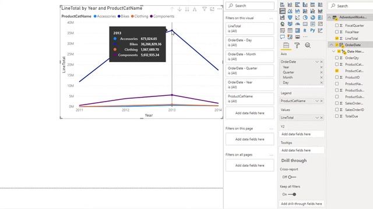Select the Funnel visualization
The image size is (373, 209).
[290, 17]
